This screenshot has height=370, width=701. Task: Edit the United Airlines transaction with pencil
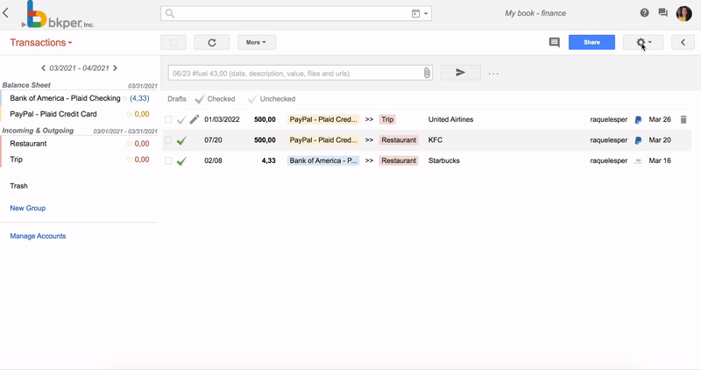194,119
